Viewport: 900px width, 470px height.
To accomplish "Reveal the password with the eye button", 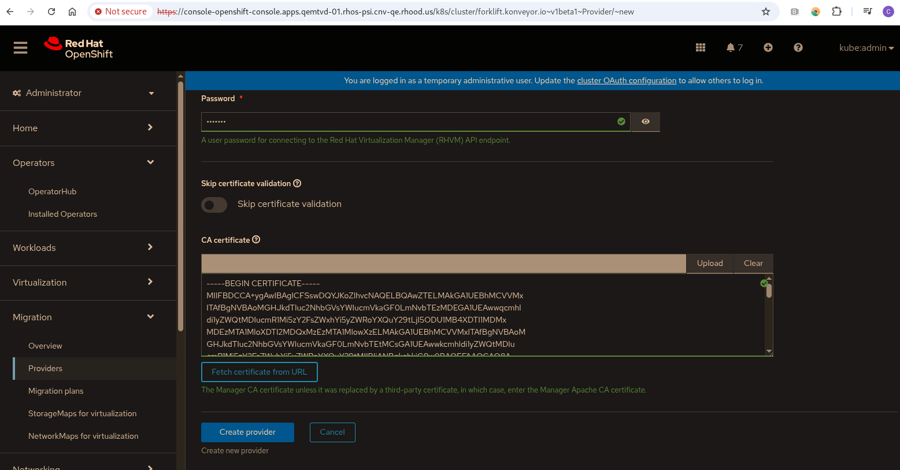I will [646, 121].
